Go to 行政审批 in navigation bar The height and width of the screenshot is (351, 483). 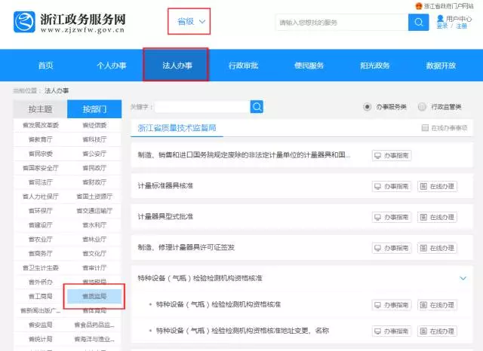pos(243,66)
